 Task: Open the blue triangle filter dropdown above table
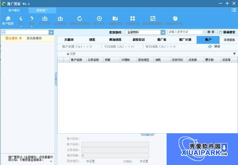(234, 54)
